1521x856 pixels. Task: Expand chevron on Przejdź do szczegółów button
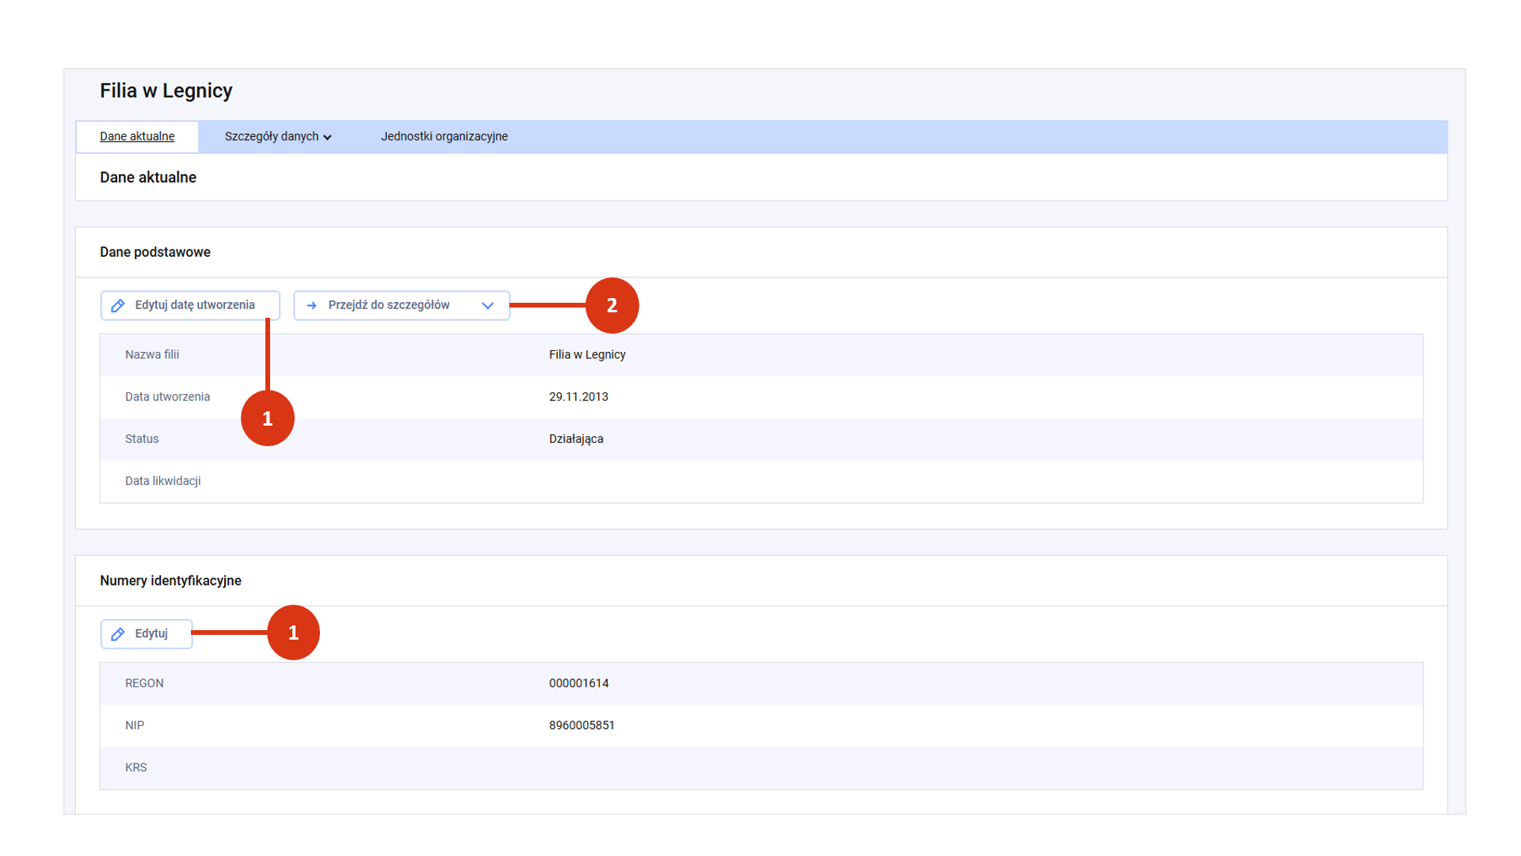[488, 306]
